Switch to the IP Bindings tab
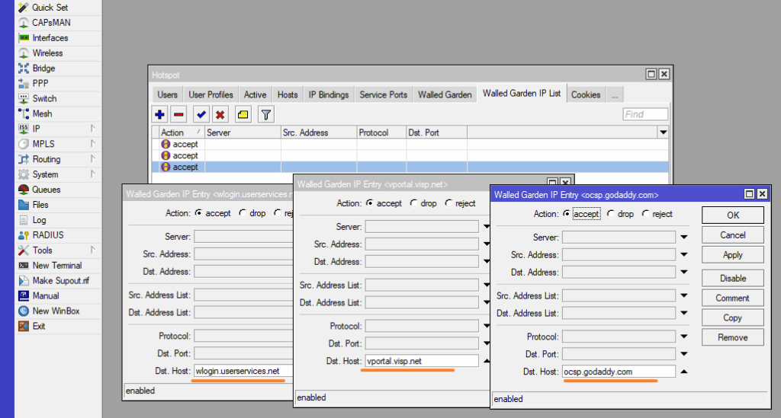781x418 pixels. point(328,94)
